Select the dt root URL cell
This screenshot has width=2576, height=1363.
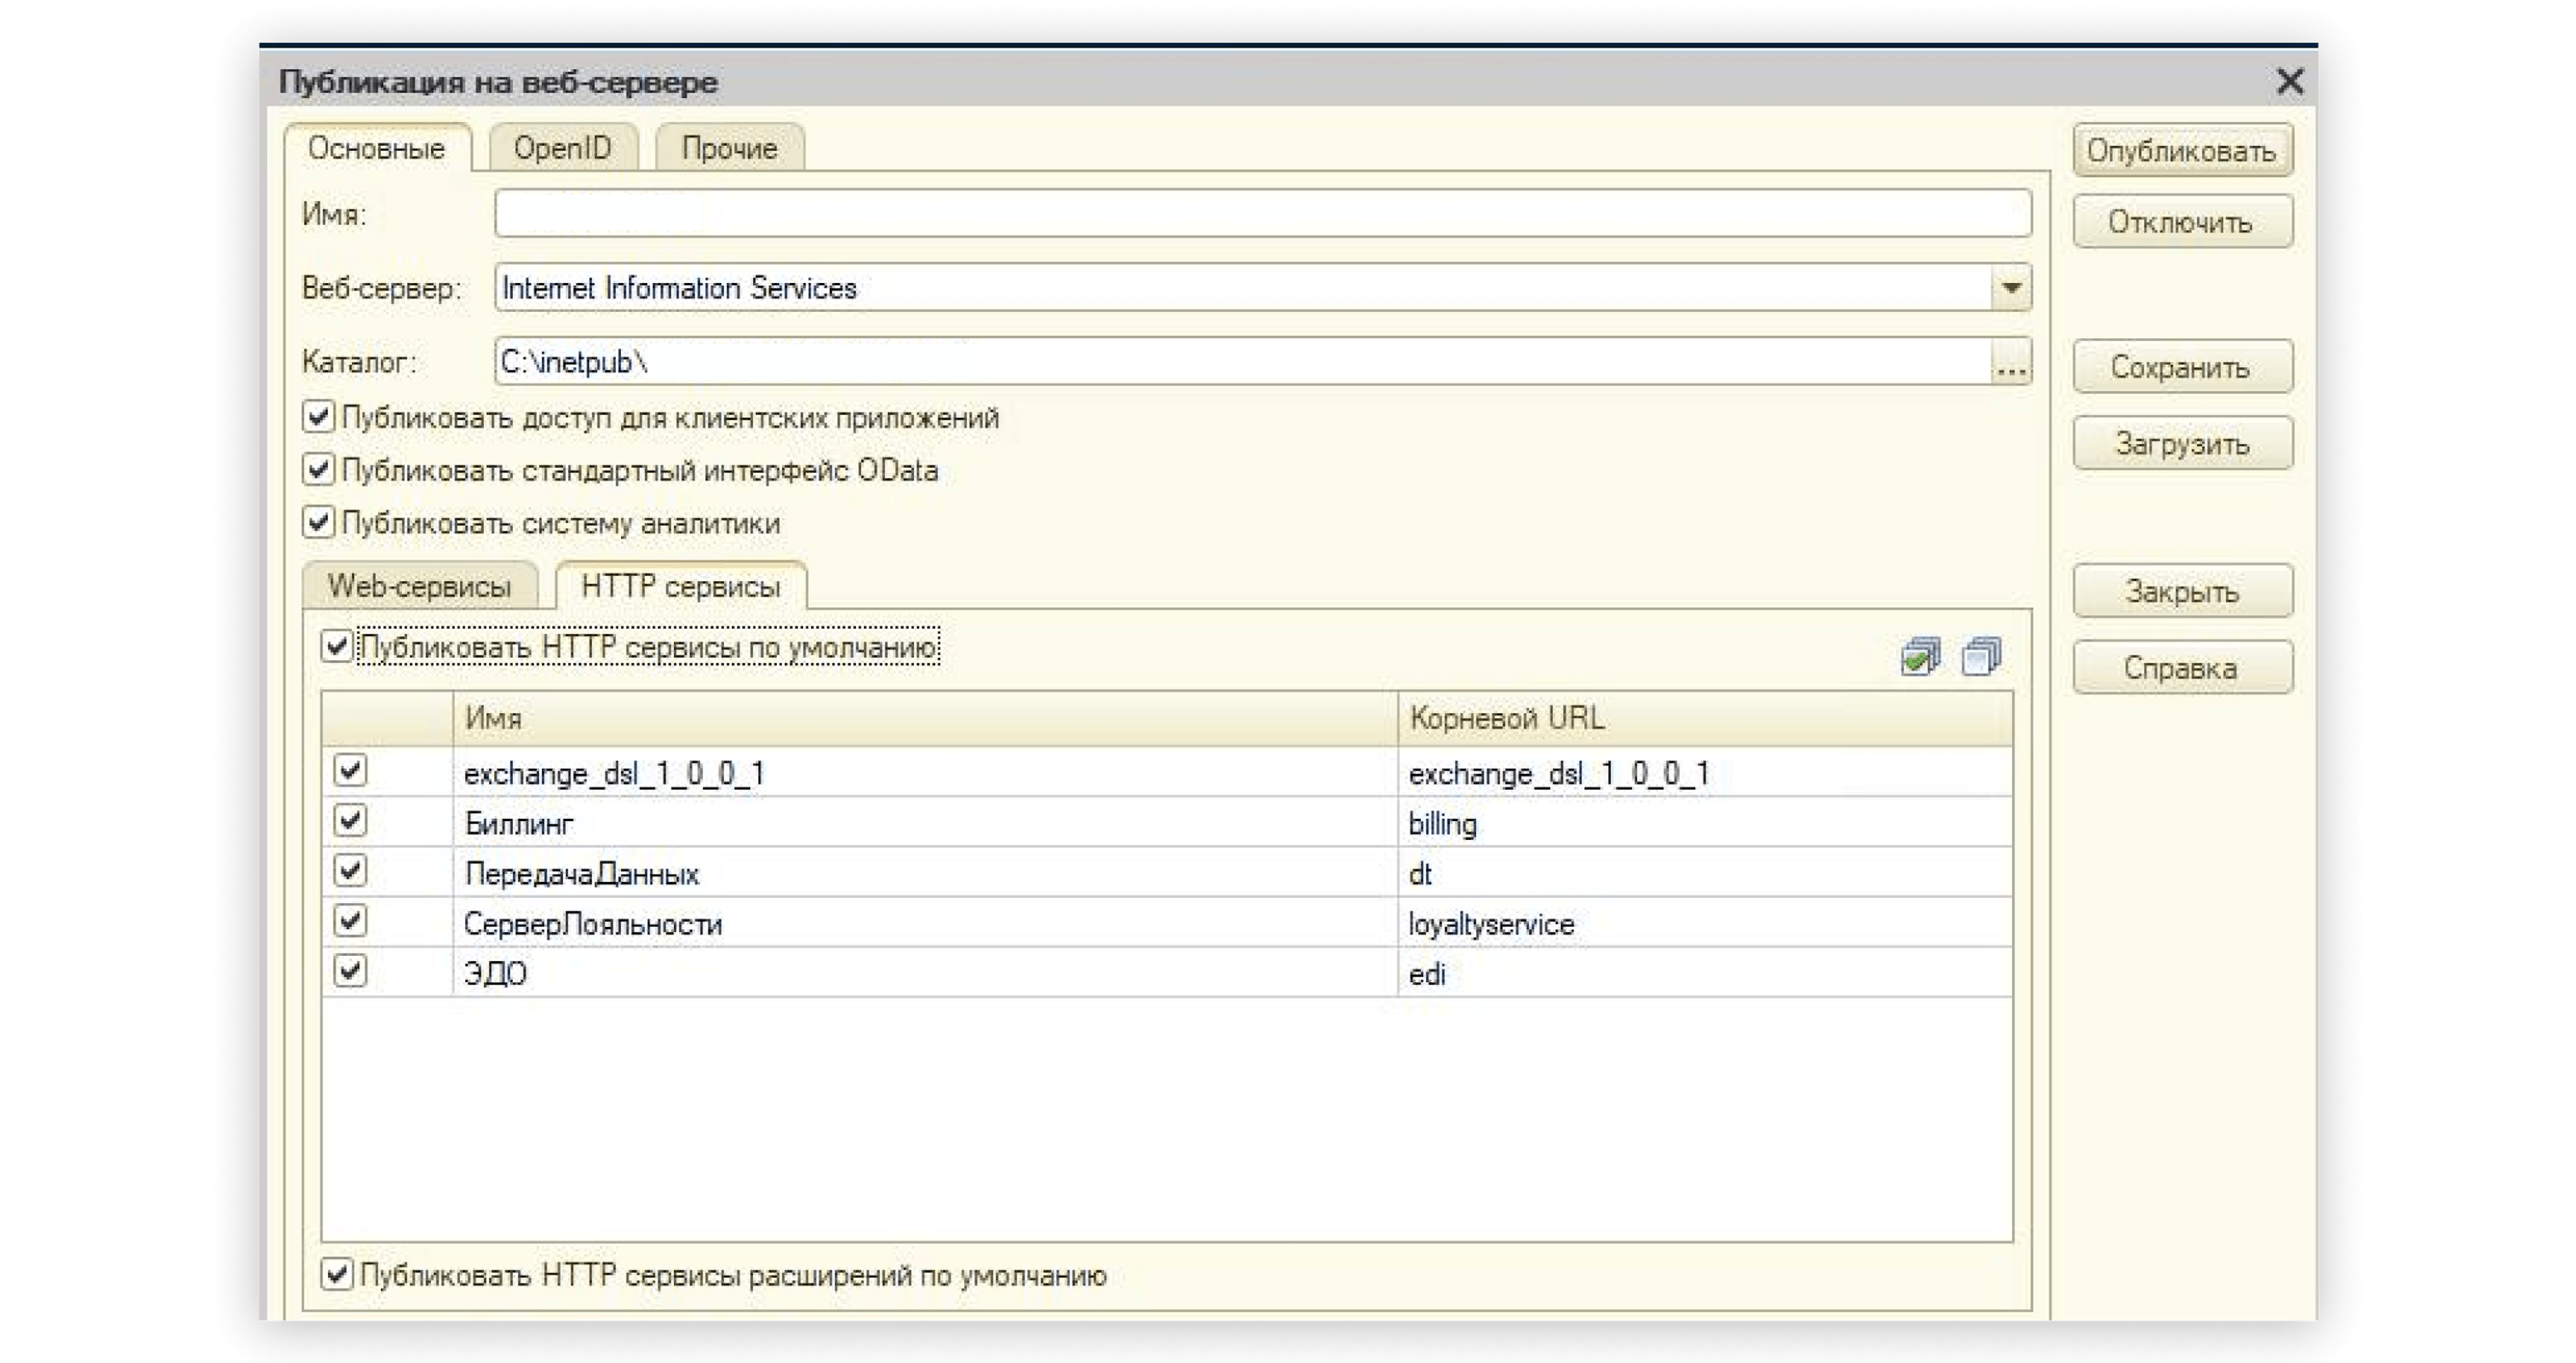coord(1705,873)
